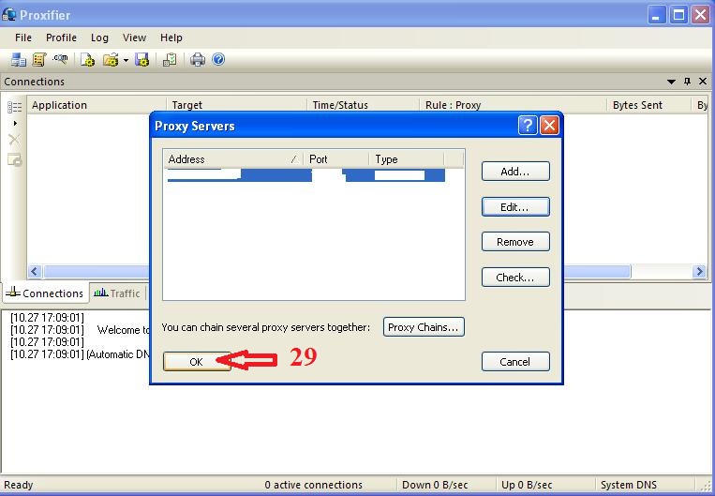
Task: Open Connections panel dropdown arrow
Action: 671,82
